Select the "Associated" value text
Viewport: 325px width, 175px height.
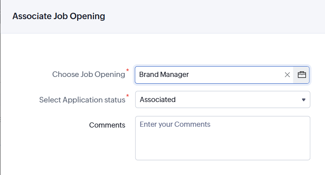tap(158, 100)
